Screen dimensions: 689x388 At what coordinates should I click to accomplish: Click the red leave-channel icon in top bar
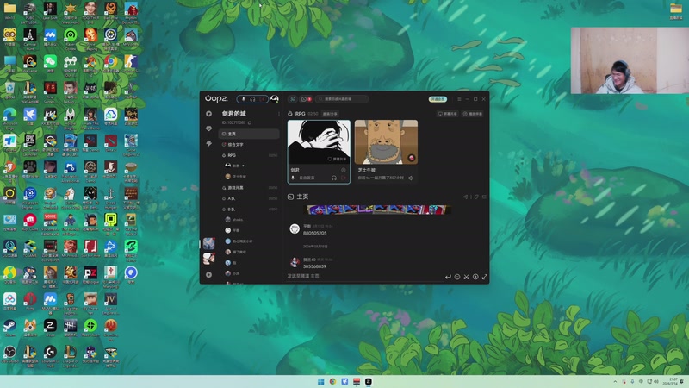click(x=263, y=99)
